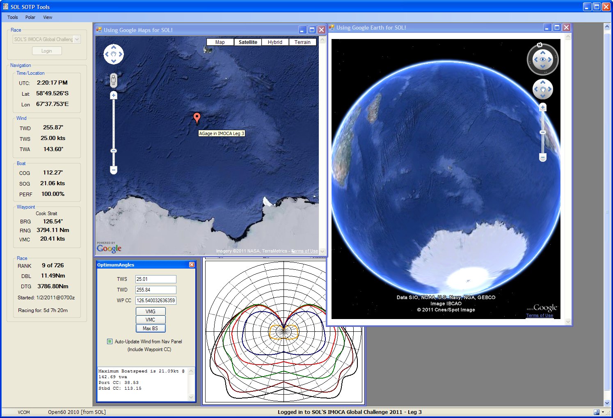Zoom in on the Google Maps slider
Screen dimensions: 613x418
tap(114, 95)
